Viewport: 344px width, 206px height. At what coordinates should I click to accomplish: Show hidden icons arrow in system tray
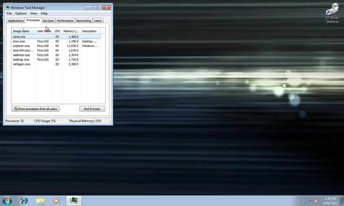[x=304, y=201]
